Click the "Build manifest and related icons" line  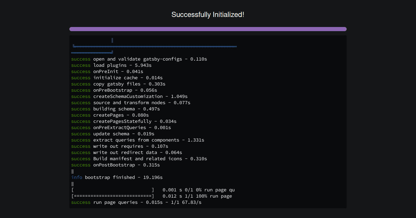point(139,158)
